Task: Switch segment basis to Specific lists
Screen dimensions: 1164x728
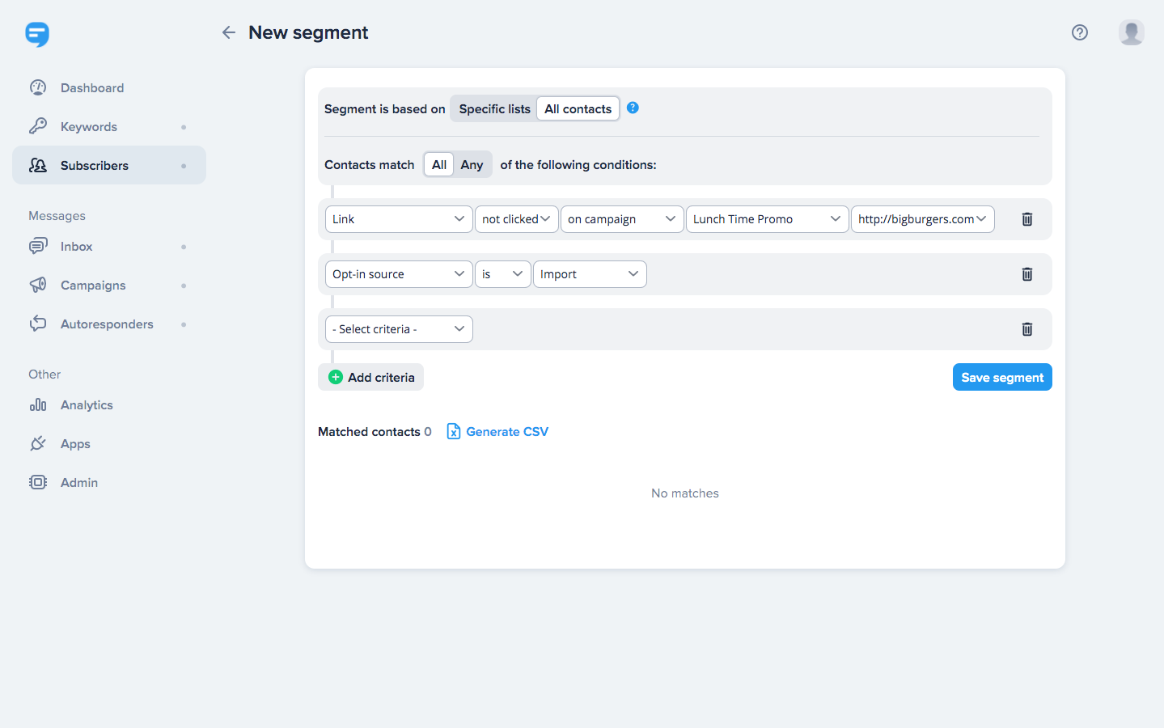Action: (494, 109)
